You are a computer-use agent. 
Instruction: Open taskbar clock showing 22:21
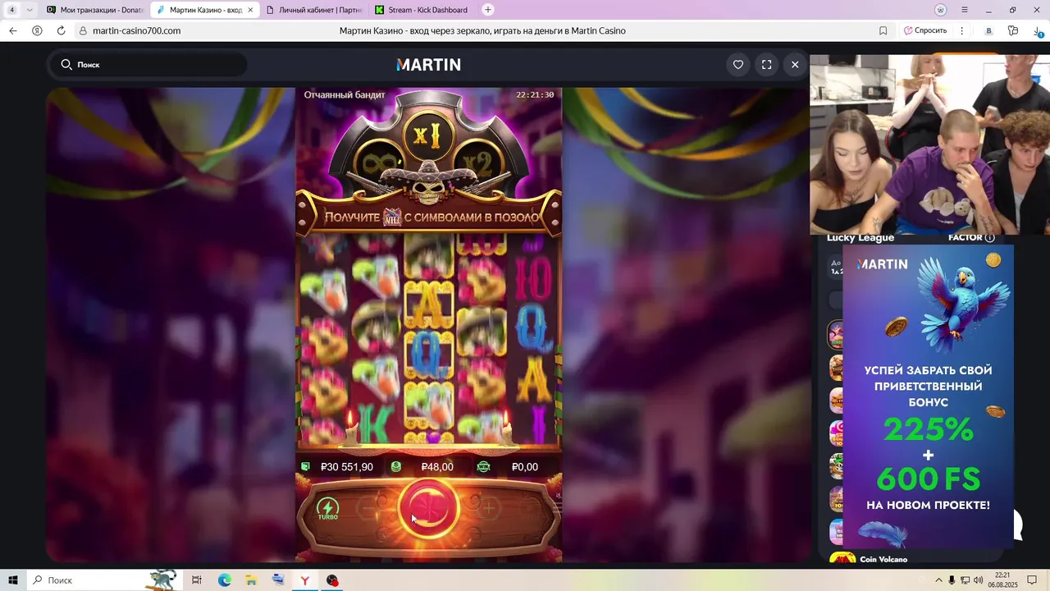click(1002, 580)
